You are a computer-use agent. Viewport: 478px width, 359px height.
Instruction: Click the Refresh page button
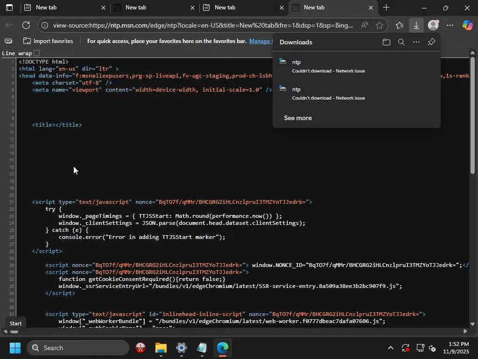(x=26, y=25)
